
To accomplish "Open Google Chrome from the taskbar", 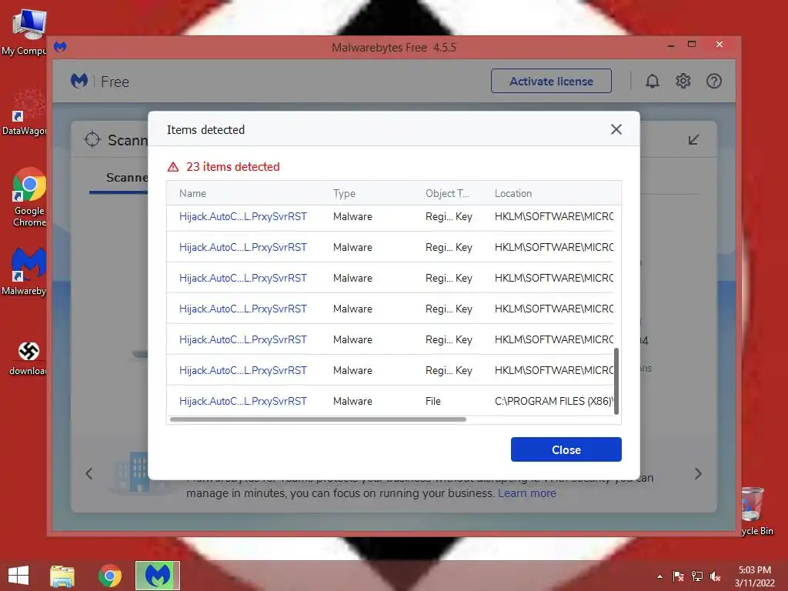I will [x=110, y=576].
